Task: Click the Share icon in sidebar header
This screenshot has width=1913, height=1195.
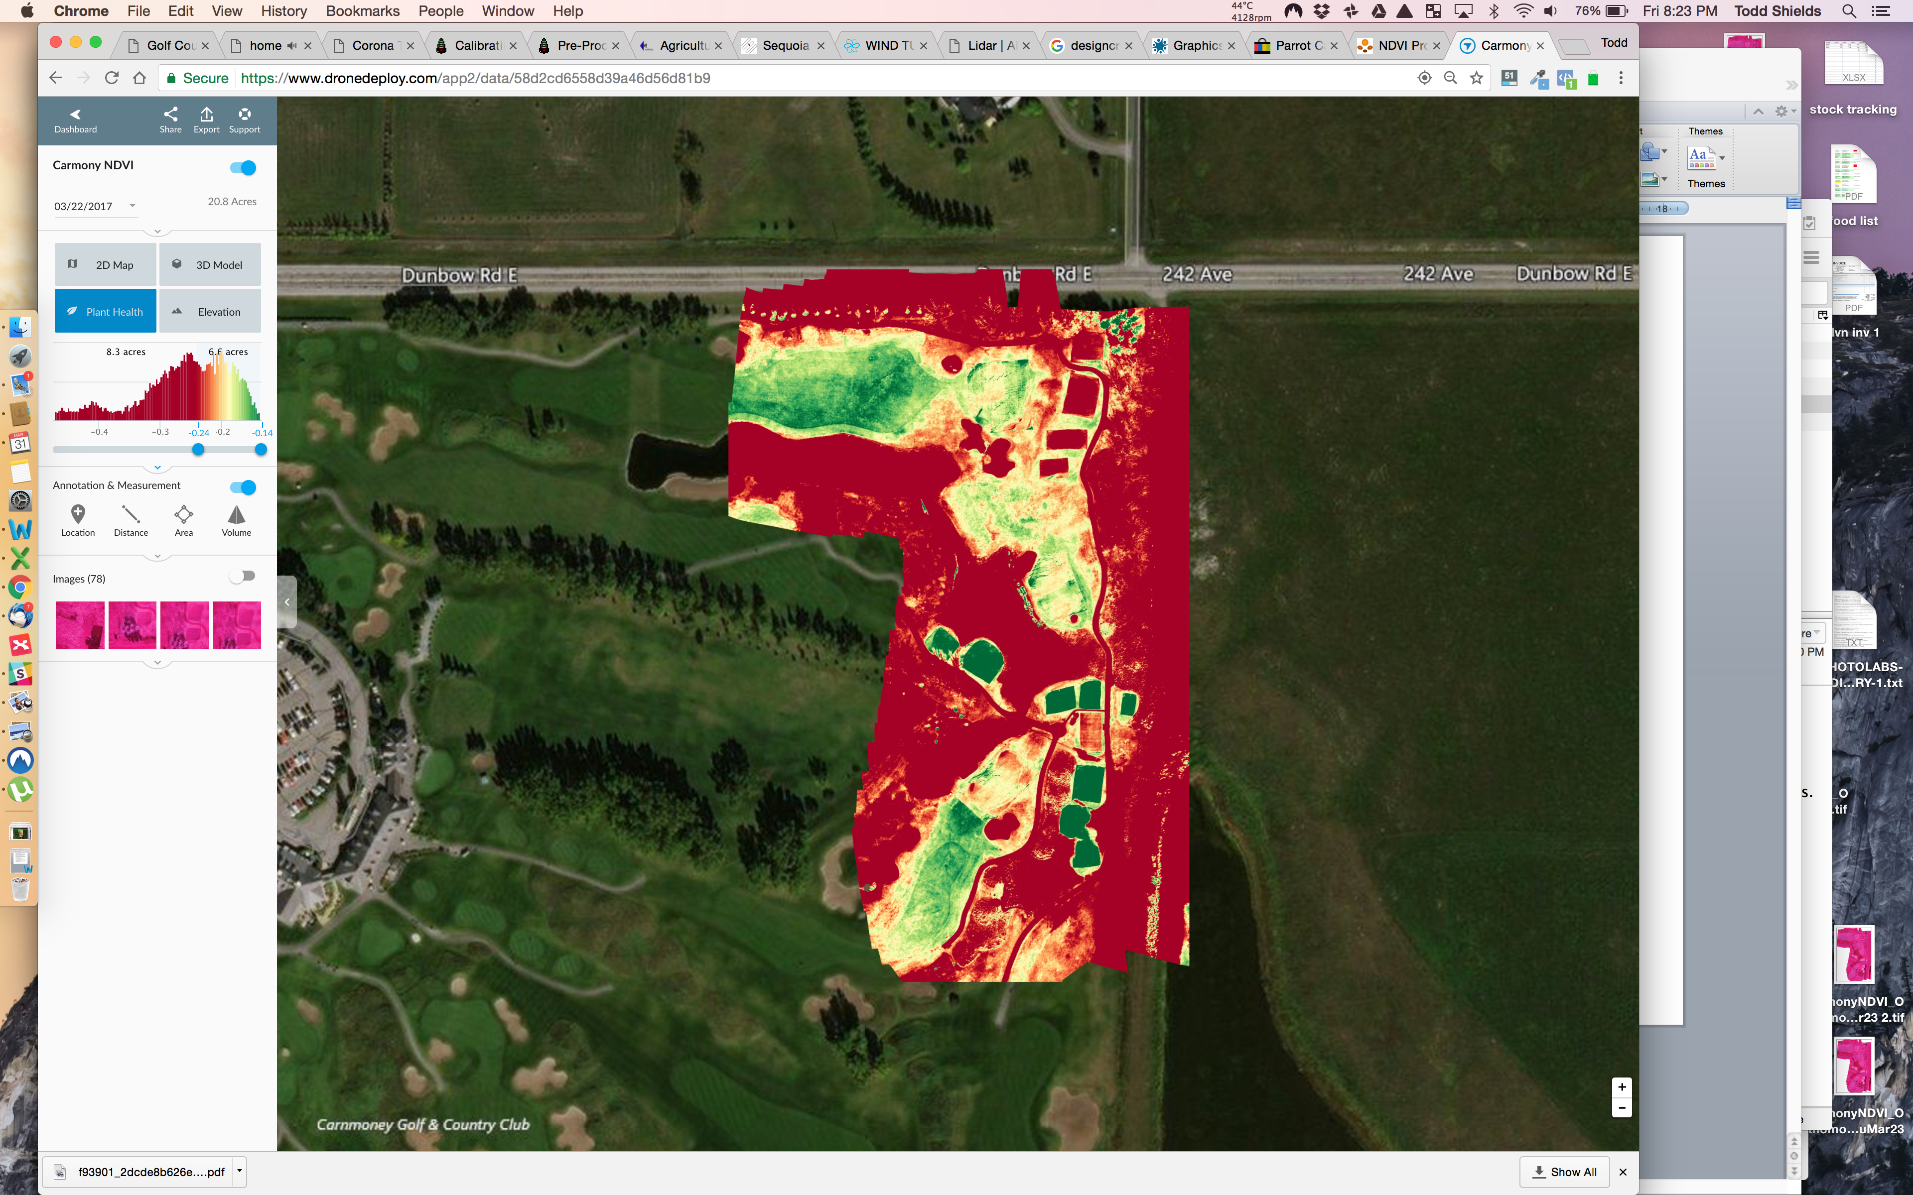Action: (x=170, y=119)
